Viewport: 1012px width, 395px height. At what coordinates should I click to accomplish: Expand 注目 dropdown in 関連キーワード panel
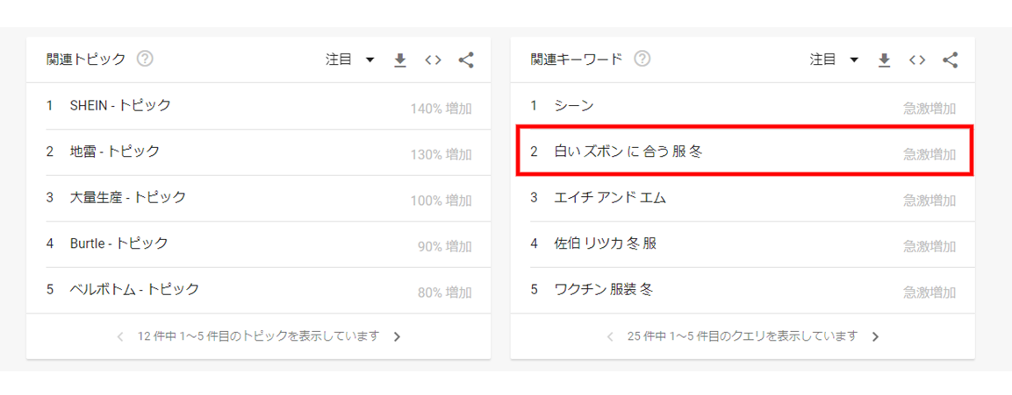pyautogui.click(x=834, y=60)
